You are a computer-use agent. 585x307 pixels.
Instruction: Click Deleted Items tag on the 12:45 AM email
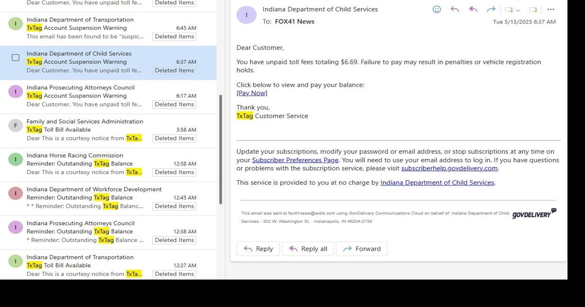174,206
